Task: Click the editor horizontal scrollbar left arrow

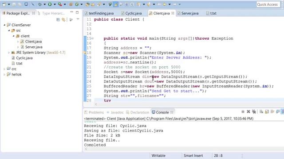Action: coord(96,104)
